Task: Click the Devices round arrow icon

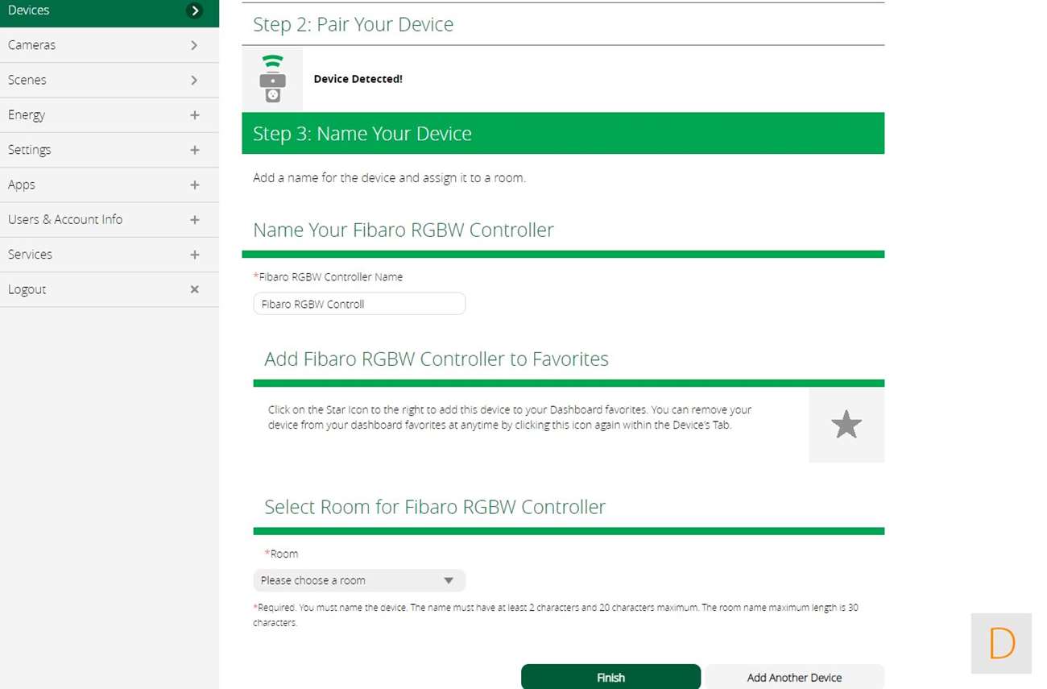Action: (194, 10)
